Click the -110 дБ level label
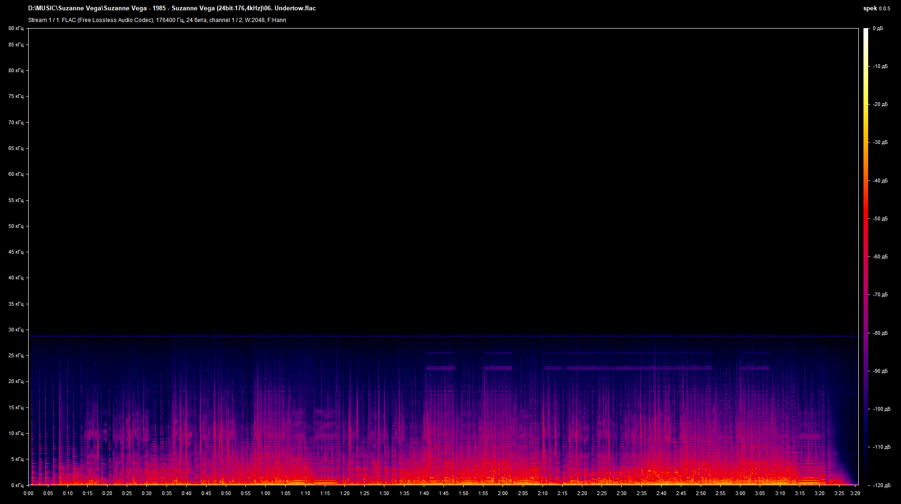901x504 pixels. (x=882, y=447)
